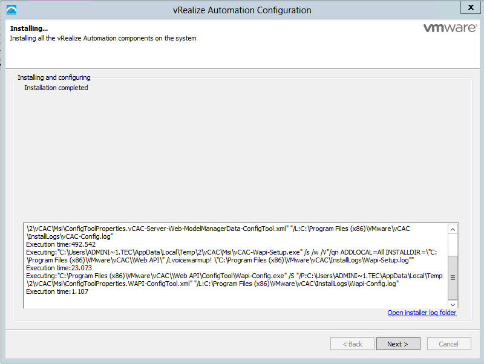Click log line starting "\Program Files (x86)\VMware\vCAC\\Web API"
The height and width of the screenshot is (364, 484).
220,261
